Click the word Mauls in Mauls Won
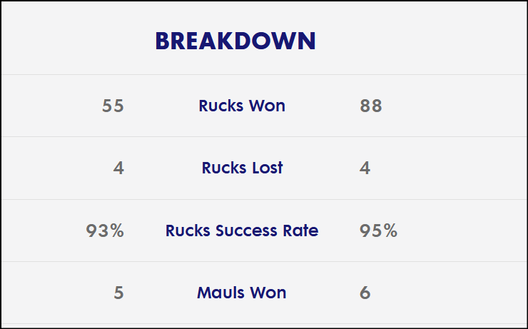The height and width of the screenshot is (329, 528). (219, 293)
